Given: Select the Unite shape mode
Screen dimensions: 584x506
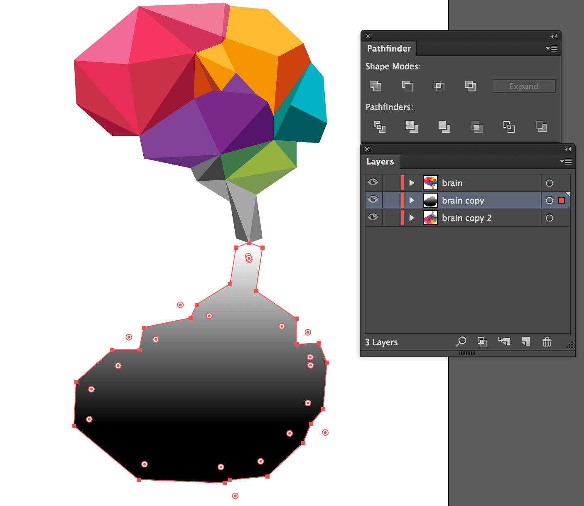Looking at the screenshot, I should 376,86.
